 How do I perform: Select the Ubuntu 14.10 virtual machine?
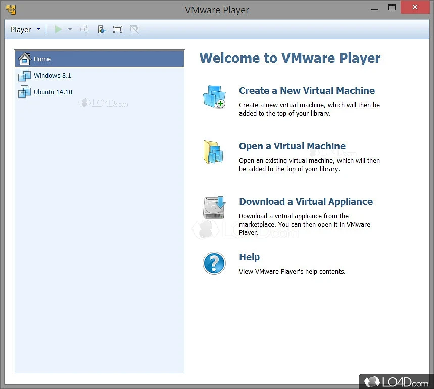point(53,92)
